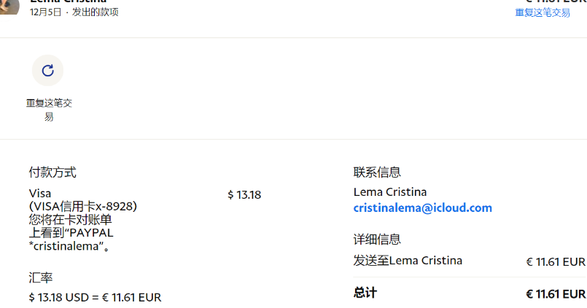
Task: Click the 总计 label
Action: (365, 293)
